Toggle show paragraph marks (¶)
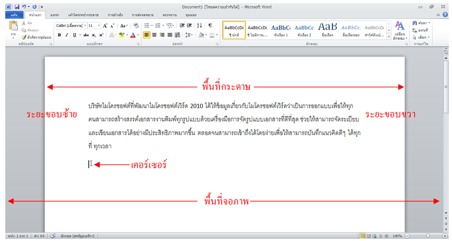The height and width of the screenshot is (241, 452). [210, 25]
